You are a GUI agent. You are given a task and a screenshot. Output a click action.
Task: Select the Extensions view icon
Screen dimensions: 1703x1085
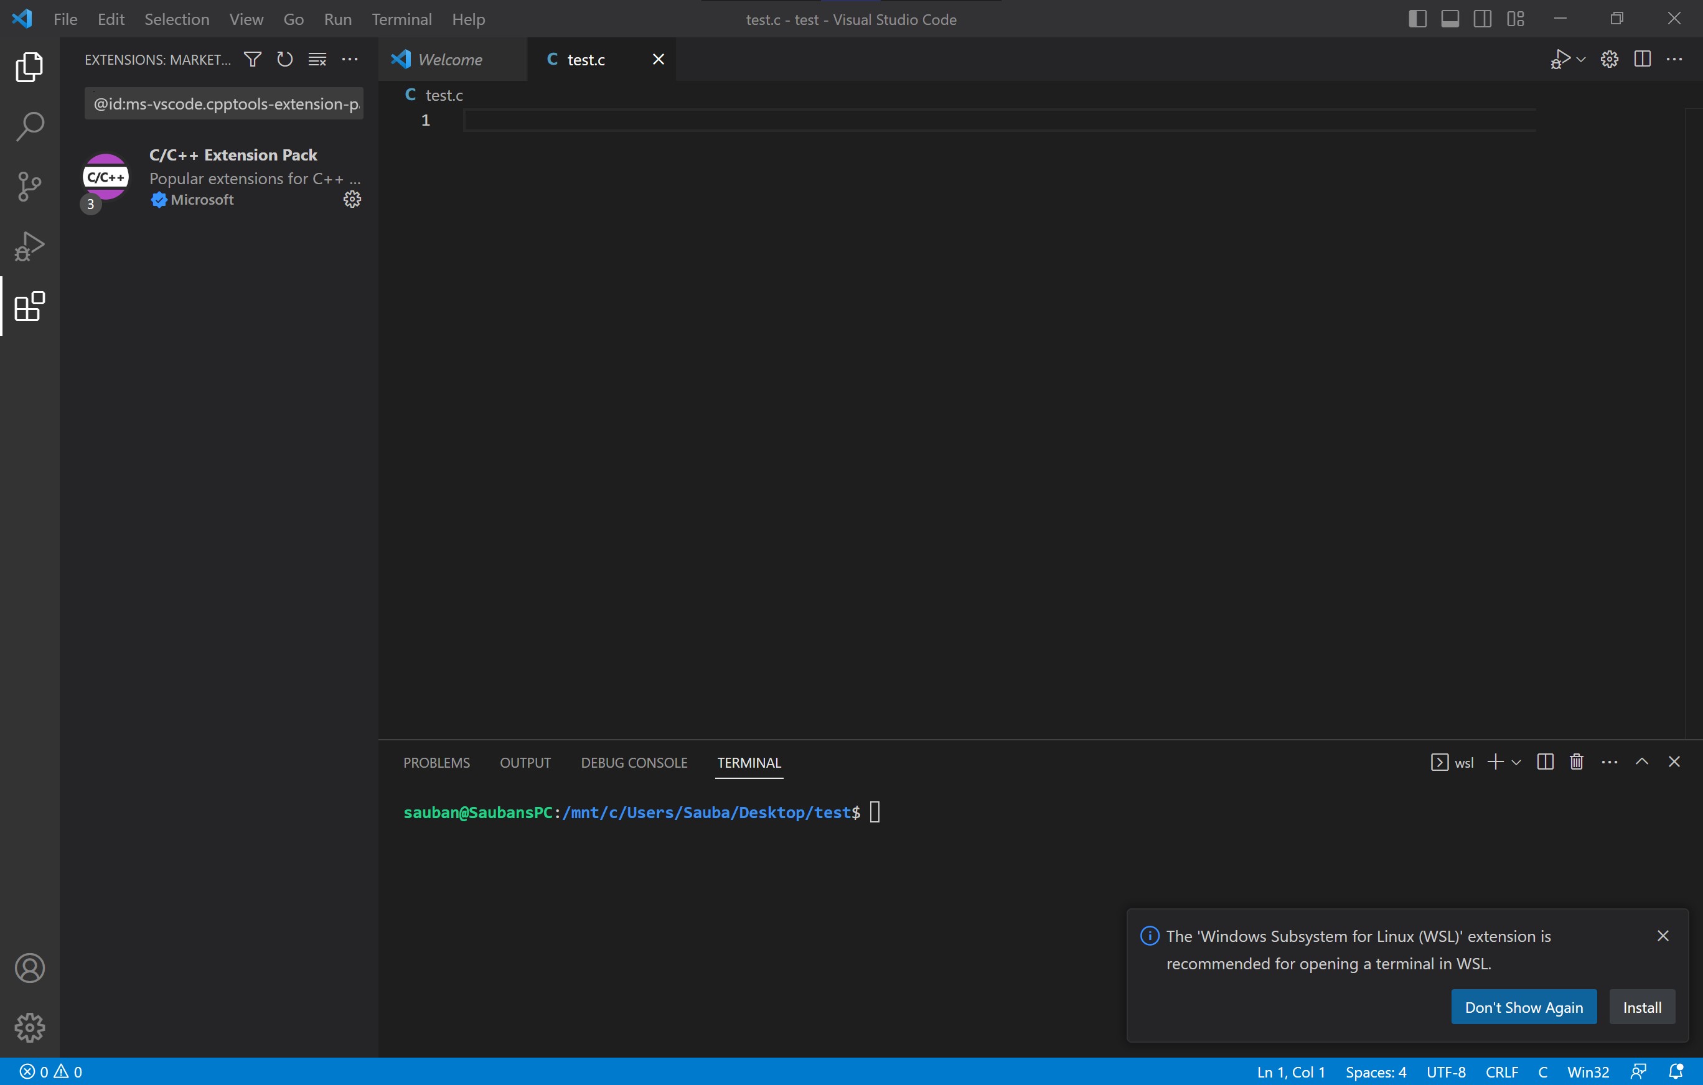[30, 306]
